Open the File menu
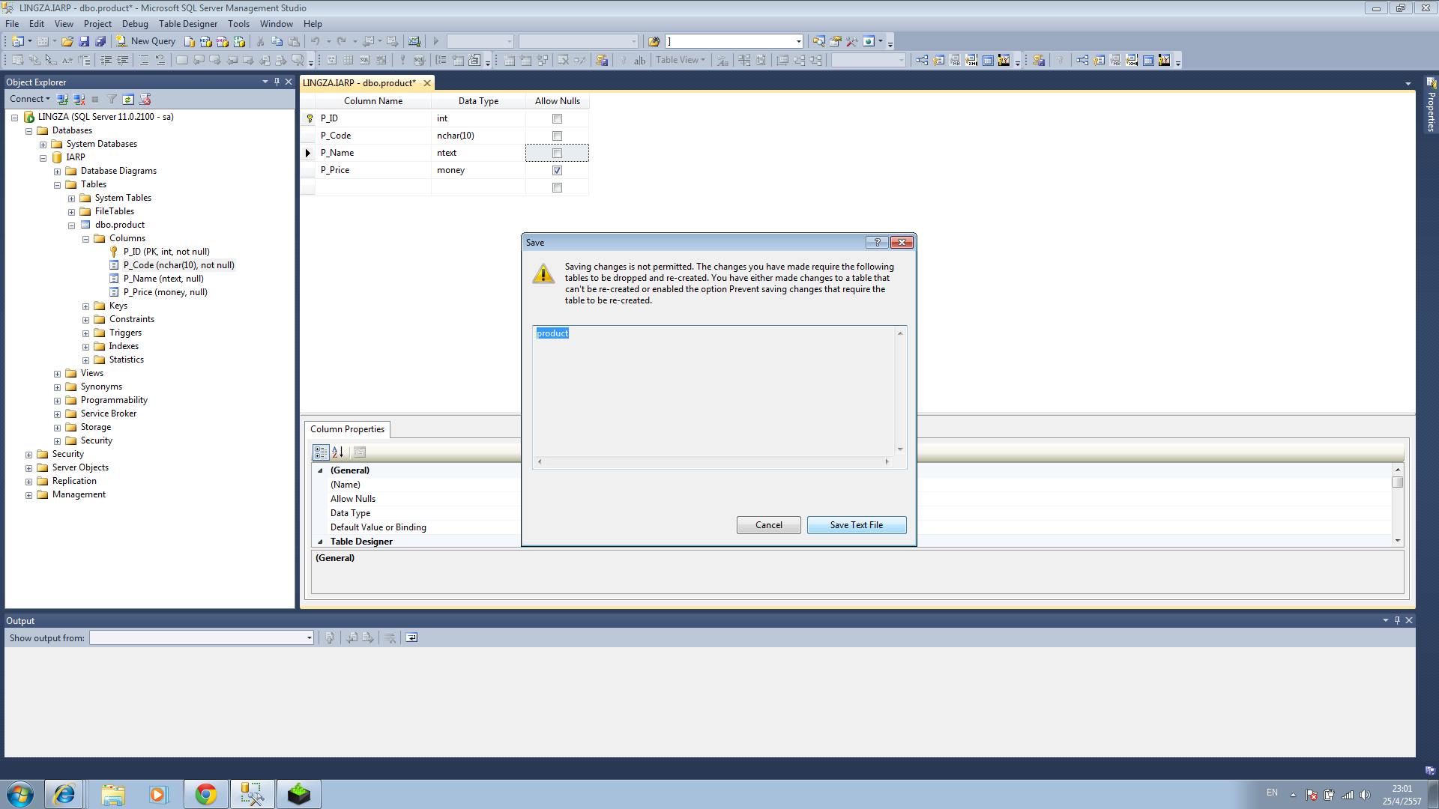 (12, 23)
